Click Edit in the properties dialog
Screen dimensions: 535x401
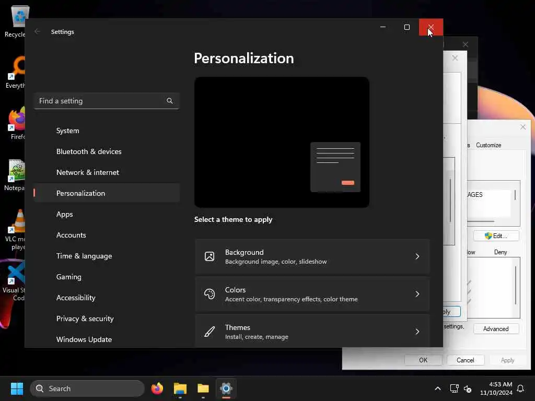(x=496, y=236)
